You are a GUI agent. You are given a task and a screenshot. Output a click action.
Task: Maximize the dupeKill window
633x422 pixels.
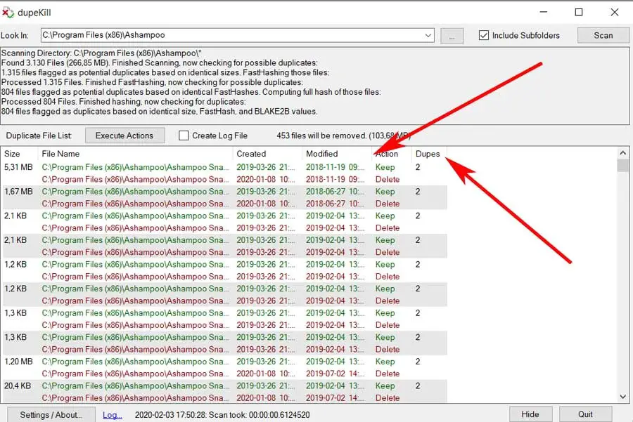[579, 12]
